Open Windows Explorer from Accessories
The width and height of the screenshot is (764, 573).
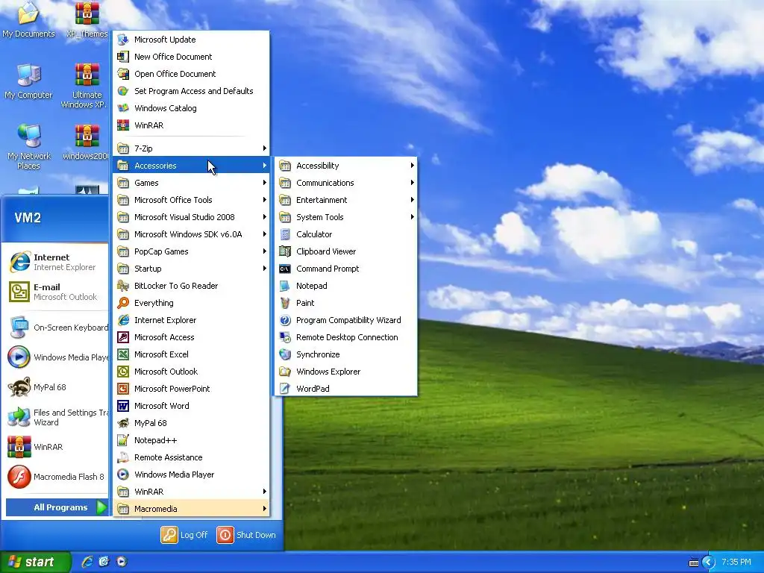[346, 372]
